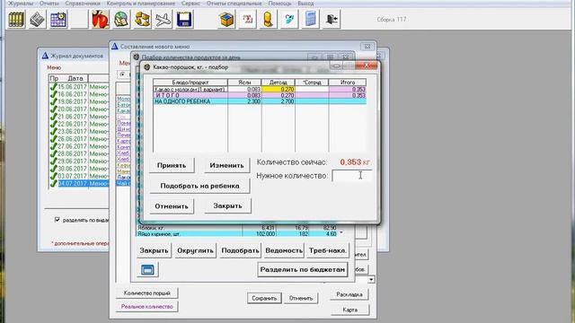Click the Раскладка button
Viewport: 575px width, 323px height.
pyautogui.click(x=349, y=294)
